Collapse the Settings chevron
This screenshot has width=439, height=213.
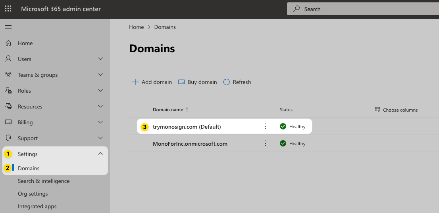(x=100, y=154)
